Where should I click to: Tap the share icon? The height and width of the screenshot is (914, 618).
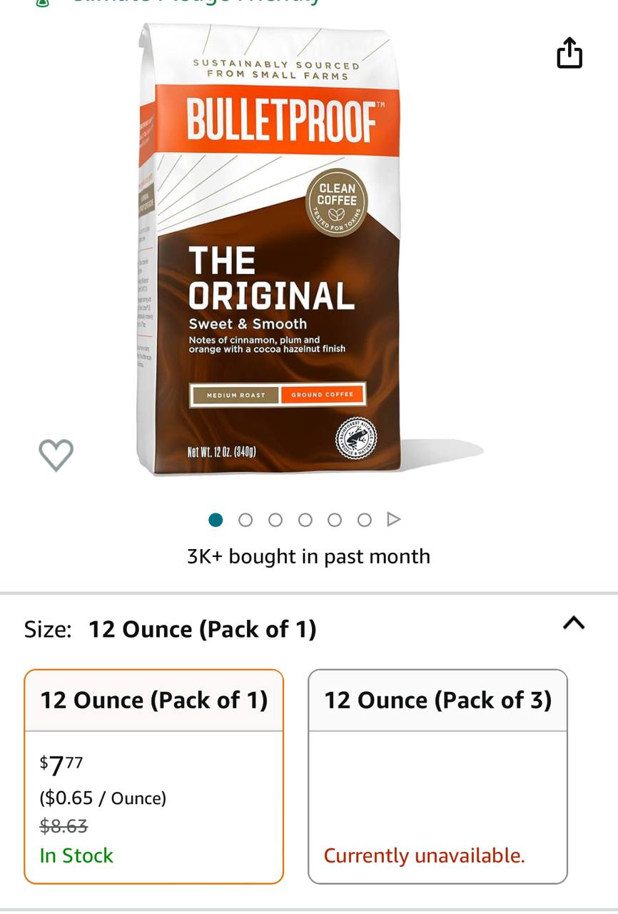(x=569, y=53)
